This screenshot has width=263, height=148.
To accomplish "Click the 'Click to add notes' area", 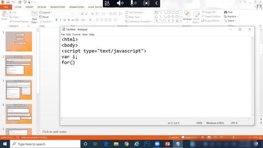I will pyautogui.click(x=55, y=132).
